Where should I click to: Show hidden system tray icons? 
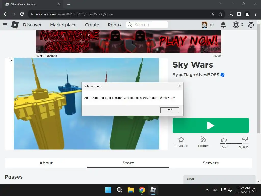(207, 190)
